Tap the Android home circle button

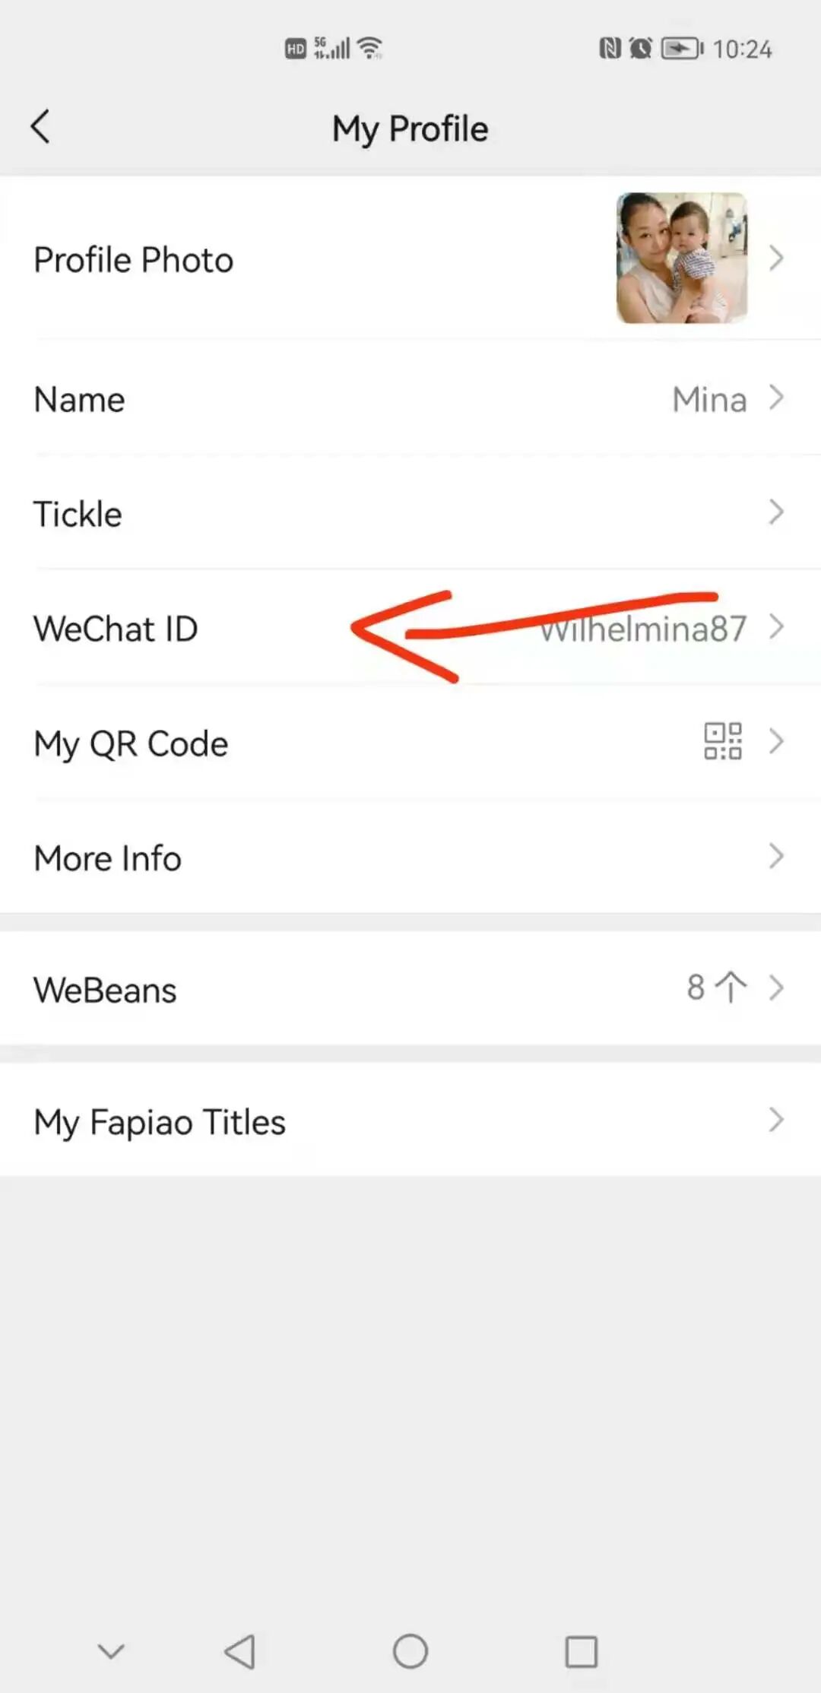point(410,1651)
